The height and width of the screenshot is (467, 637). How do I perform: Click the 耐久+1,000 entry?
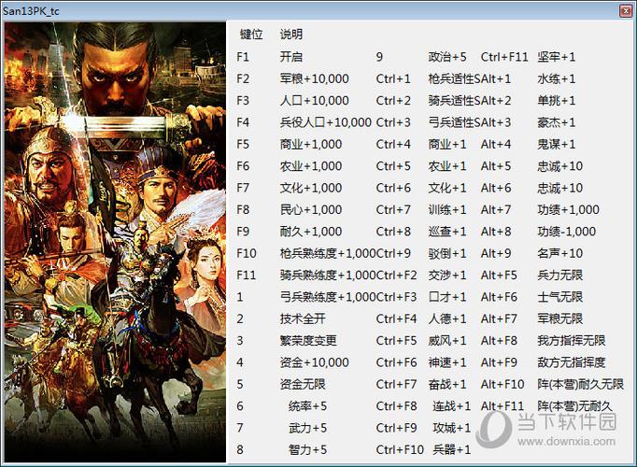click(311, 232)
